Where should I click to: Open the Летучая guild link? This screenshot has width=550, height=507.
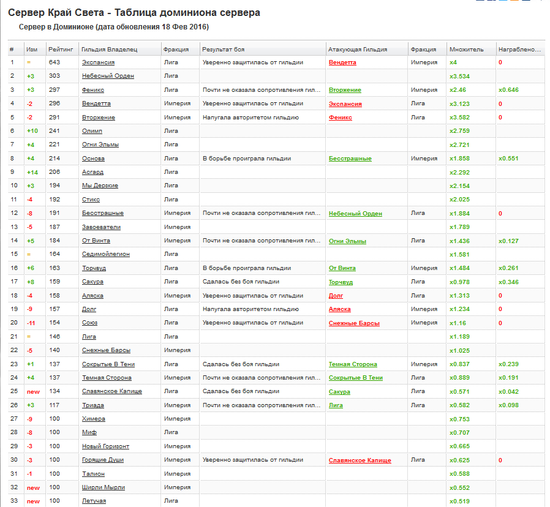pyautogui.click(x=94, y=501)
